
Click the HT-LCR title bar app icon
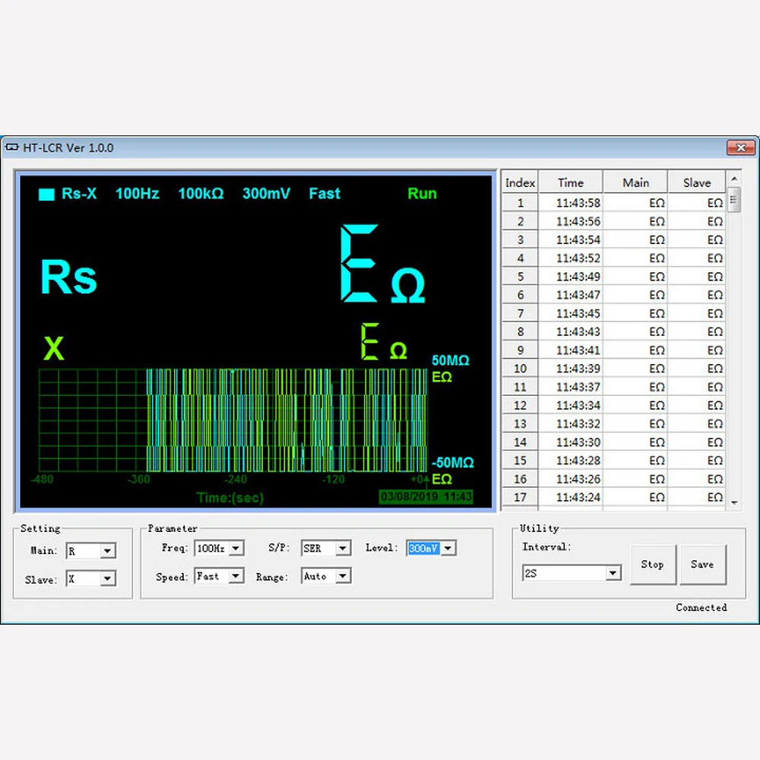12,147
